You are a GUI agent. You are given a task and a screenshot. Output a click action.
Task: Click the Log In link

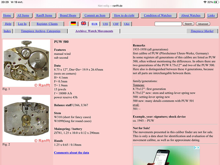[x=22, y=24]
